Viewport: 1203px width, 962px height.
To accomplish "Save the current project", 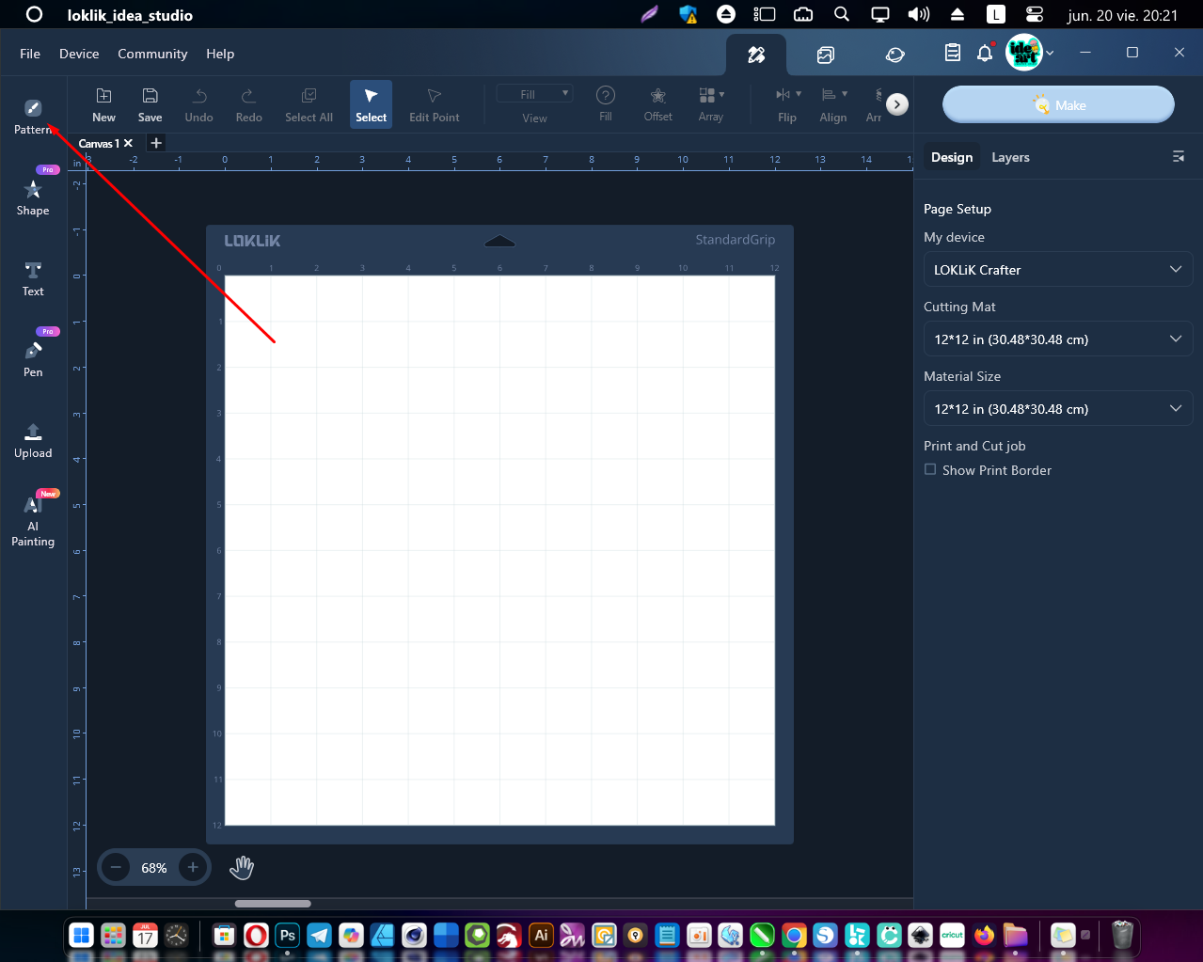I will click(150, 104).
